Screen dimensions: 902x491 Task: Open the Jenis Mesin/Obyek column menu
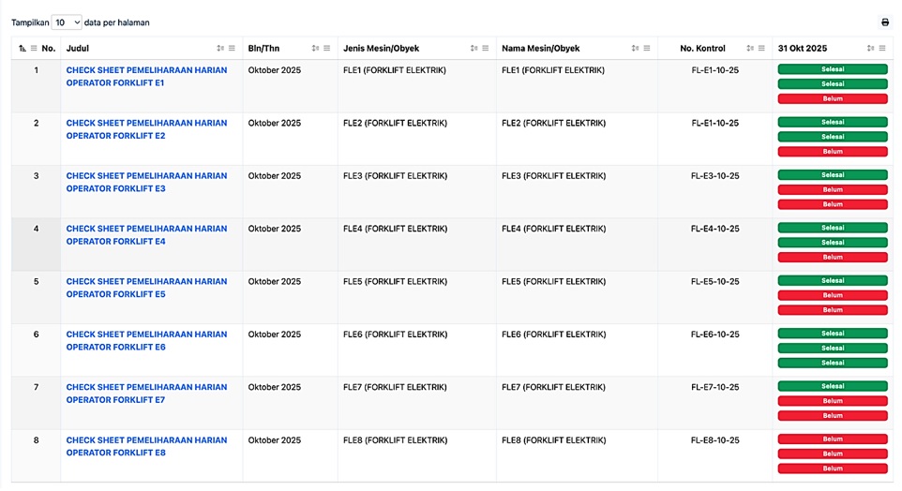[x=486, y=49]
